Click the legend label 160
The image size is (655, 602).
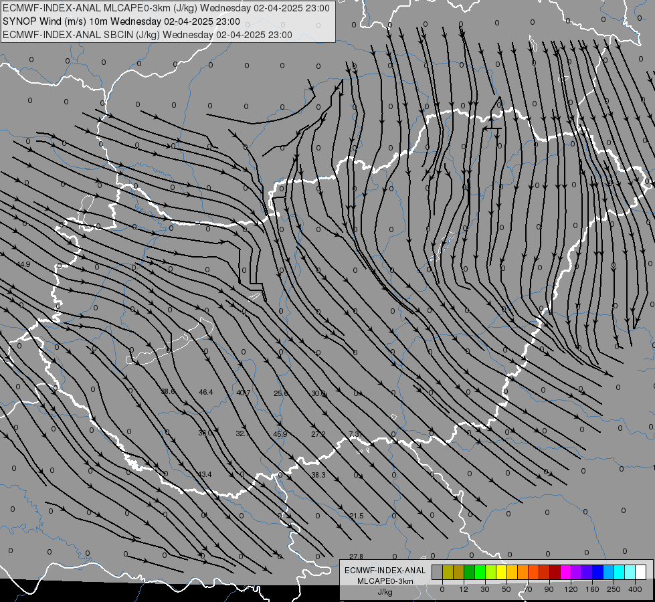592,589
